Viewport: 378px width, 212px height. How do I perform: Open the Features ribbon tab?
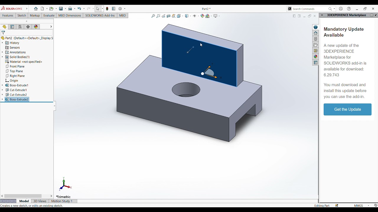(x=8, y=16)
